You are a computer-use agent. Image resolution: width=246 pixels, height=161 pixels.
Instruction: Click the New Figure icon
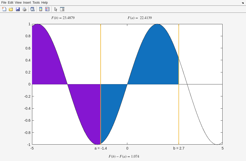(4, 9)
